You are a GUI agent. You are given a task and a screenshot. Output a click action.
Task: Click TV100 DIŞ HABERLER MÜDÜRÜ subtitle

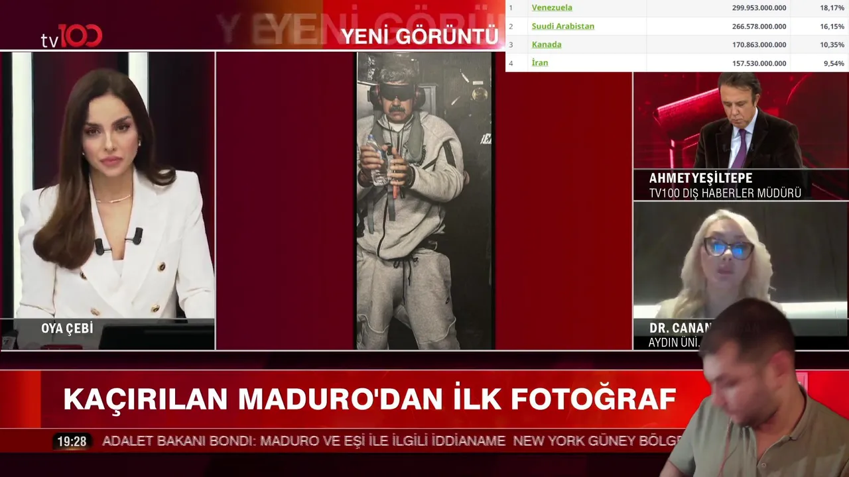[x=725, y=193]
